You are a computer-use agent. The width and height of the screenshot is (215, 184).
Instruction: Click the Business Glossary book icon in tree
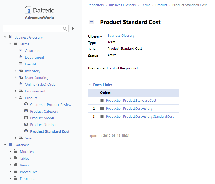pos(10,37)
